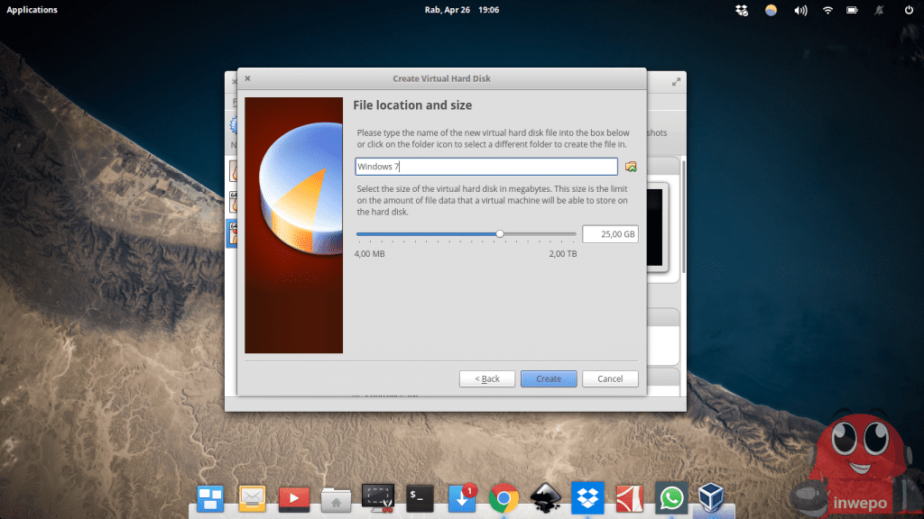This screenshot has height=519, width=924.
Task: Click the Windows 7 file name field
Action: point(485,167)
